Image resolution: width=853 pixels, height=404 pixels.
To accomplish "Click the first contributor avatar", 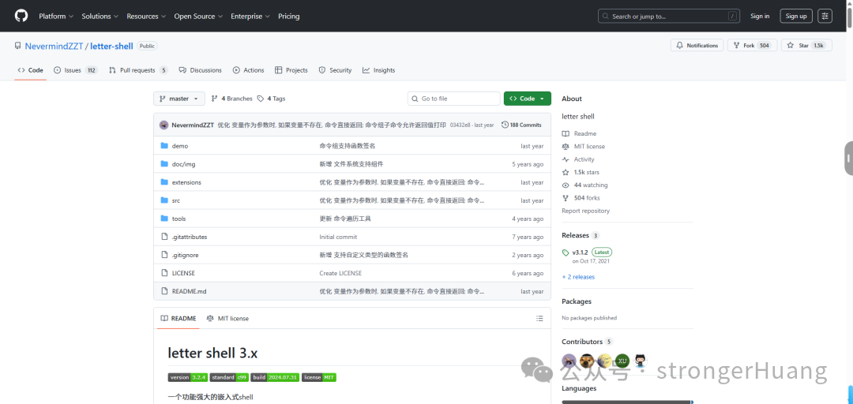I will (x=569, y=361).
